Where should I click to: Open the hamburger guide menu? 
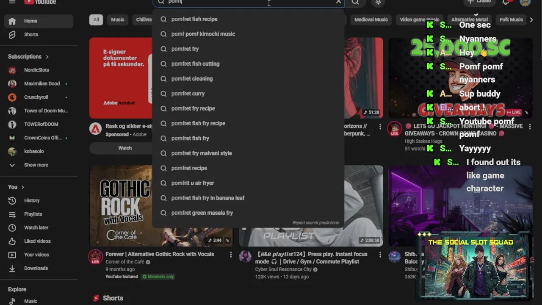(x=12, y=2)
